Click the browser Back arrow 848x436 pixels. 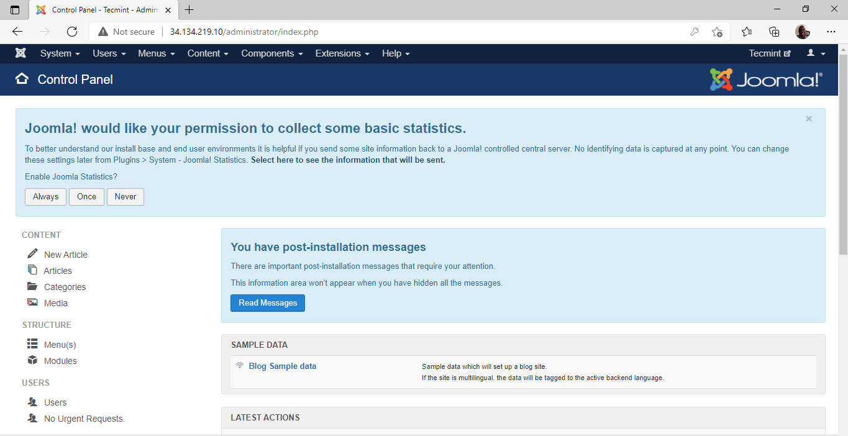[17, 32]
